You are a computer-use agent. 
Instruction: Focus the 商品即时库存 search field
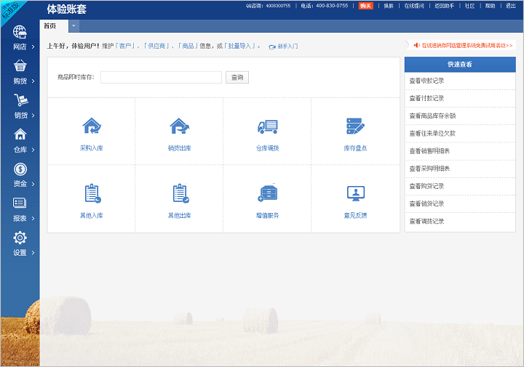pyautogui.click(x=161, y=78)
